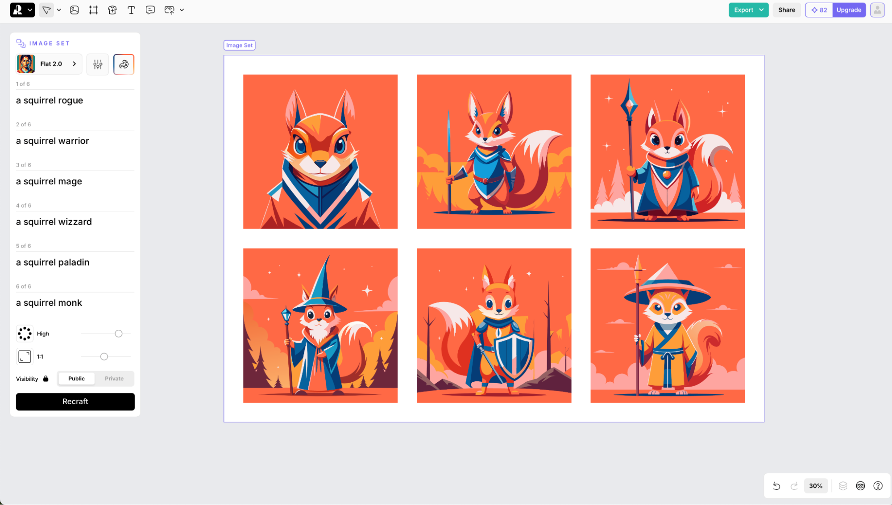Open the Export options chevron
Image resolution: width=892 pixels, height=505 pixels.
coord(761,10)
